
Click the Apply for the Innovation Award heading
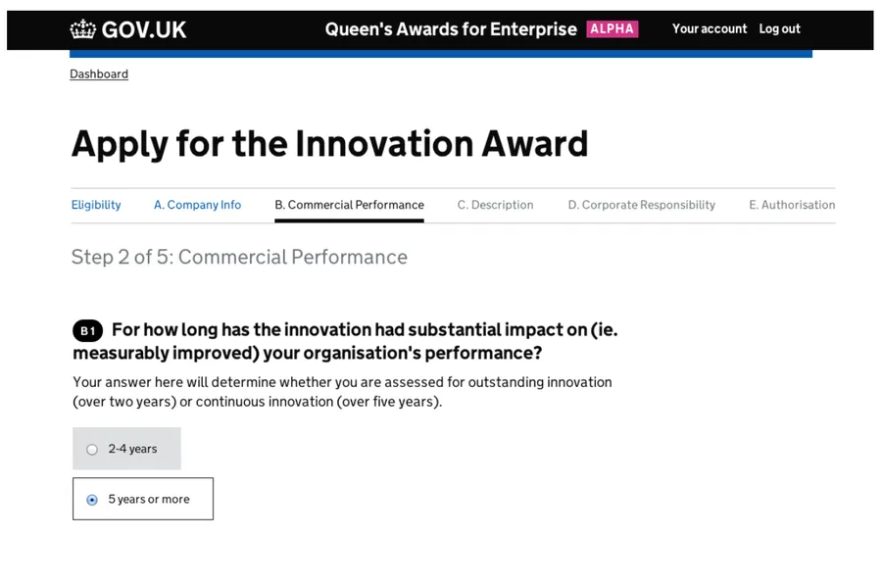click(x=329, y=144)
